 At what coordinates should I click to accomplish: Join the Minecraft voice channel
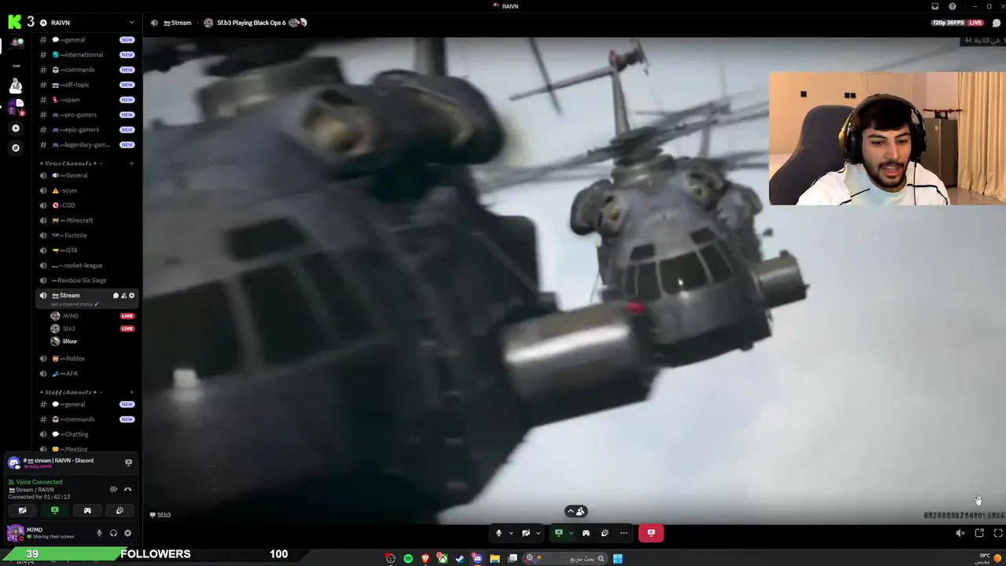(x=86, y=220)
